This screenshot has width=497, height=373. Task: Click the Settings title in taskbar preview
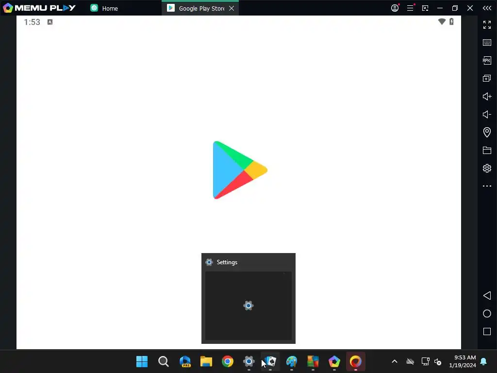point(227,262)
